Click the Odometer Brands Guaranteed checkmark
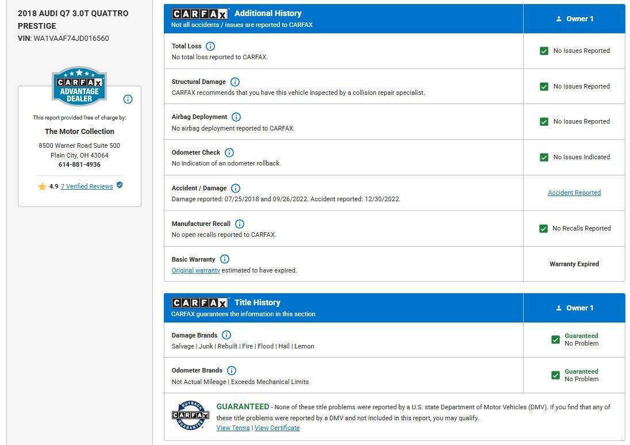The image size is (630, 445). 555,375
